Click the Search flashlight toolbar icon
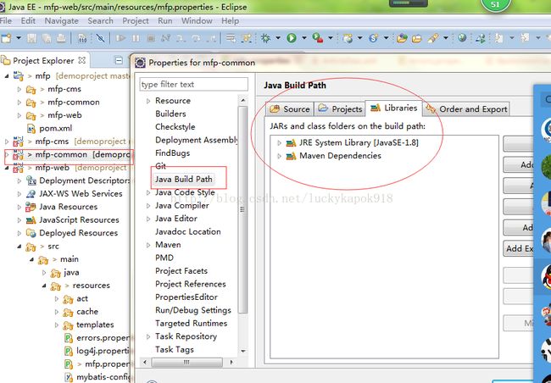 433,37
